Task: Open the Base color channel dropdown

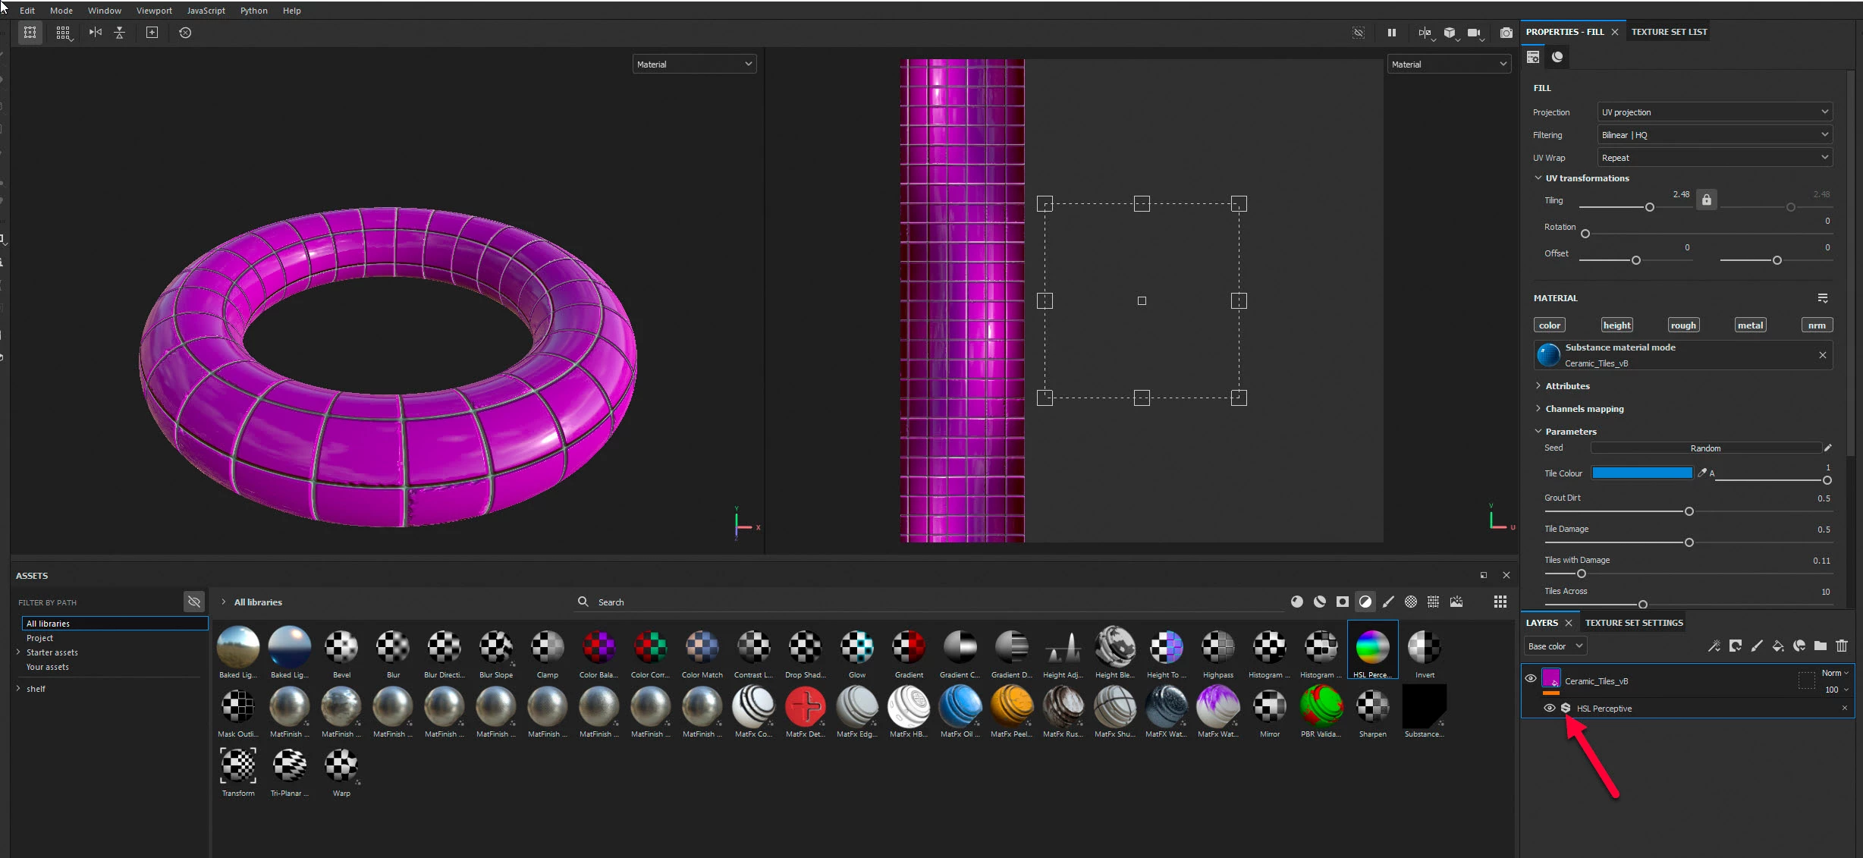Action: click(1555, 646)
